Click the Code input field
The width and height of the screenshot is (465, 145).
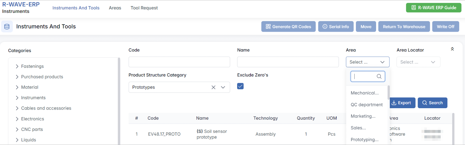(179, 62)
